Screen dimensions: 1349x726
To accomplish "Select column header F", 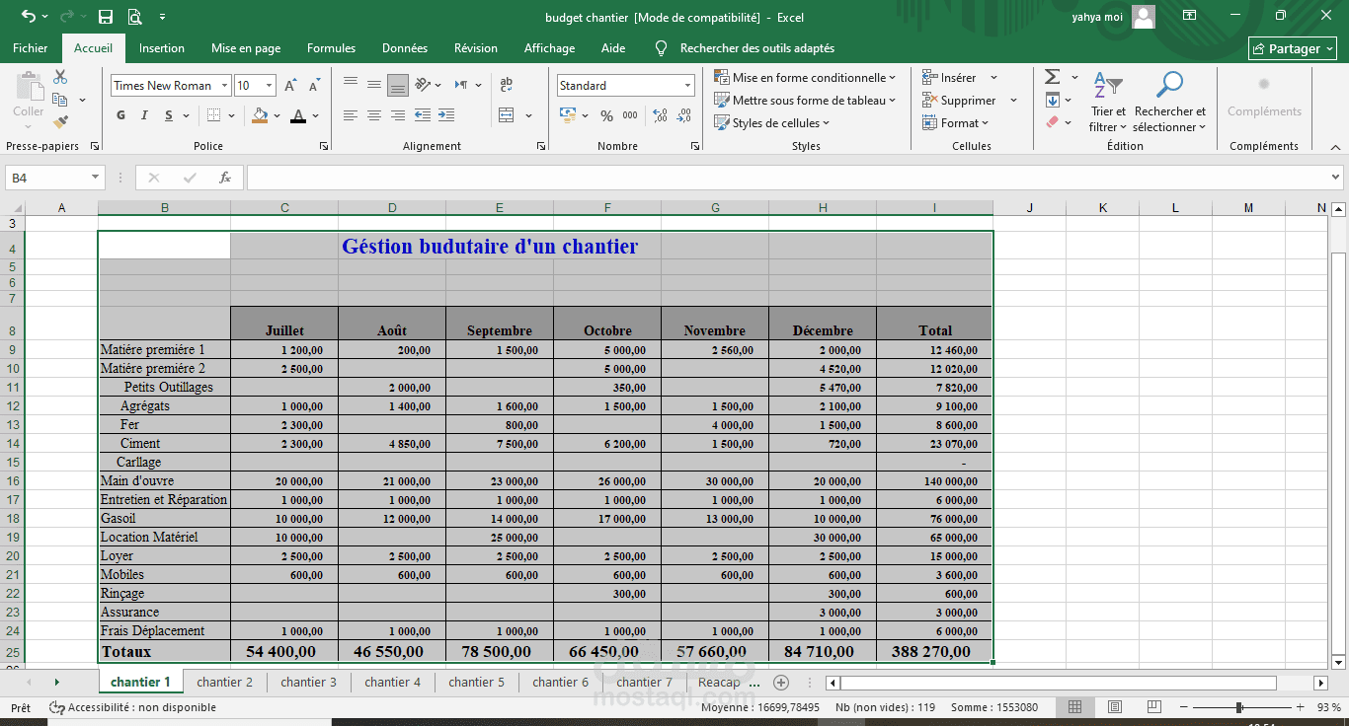I will [x=607, y=207].
